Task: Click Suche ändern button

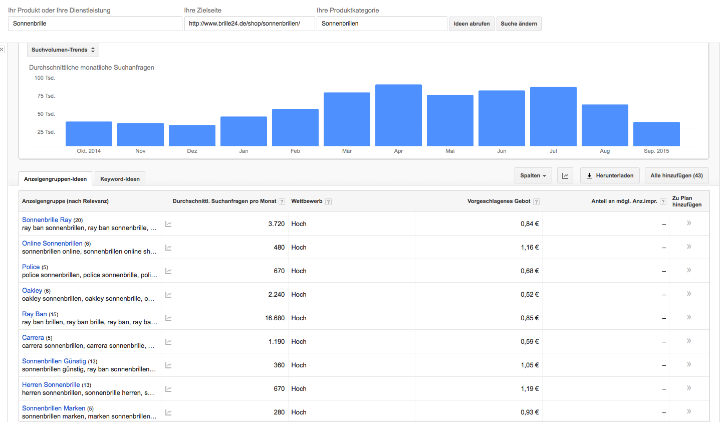Action: pos(519,24)
